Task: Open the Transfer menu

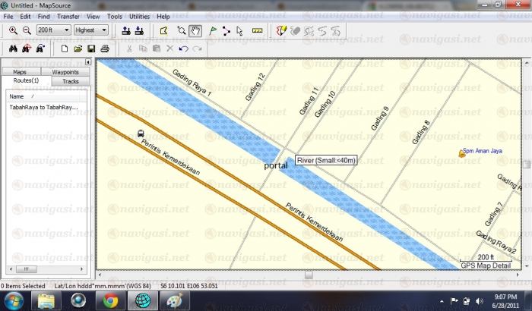Action: tap(69, 16)
